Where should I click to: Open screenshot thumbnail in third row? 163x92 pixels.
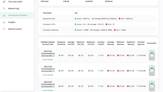coord(152,86)
